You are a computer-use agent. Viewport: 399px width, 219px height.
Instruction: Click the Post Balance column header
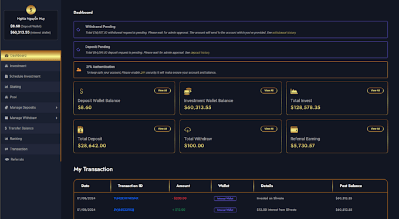(351, 186)
